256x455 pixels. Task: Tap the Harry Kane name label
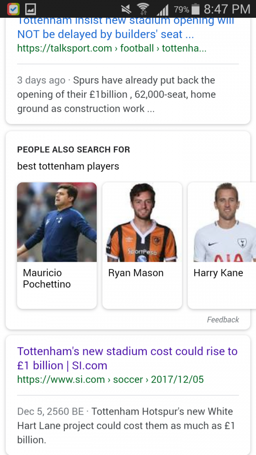218,273
